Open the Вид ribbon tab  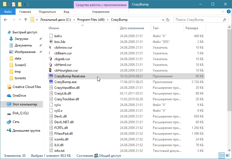coord(66,12)
